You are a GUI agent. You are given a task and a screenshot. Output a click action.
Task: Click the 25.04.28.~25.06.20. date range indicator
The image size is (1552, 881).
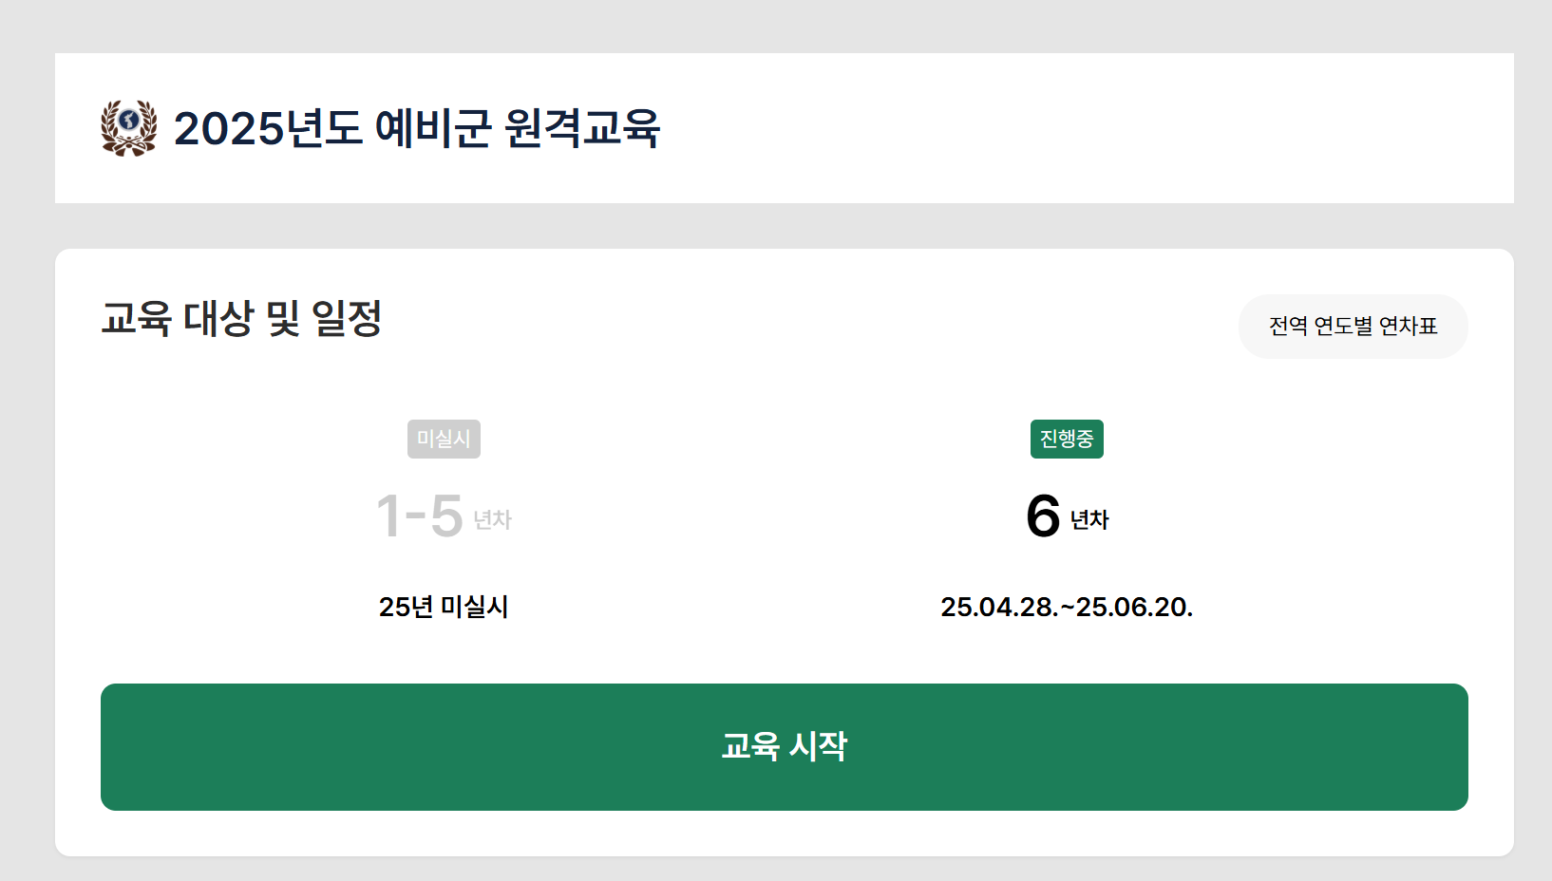click(x=1067, y=607)
